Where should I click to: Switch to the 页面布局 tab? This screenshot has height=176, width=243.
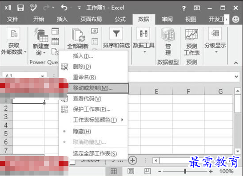tap(91, 20)
